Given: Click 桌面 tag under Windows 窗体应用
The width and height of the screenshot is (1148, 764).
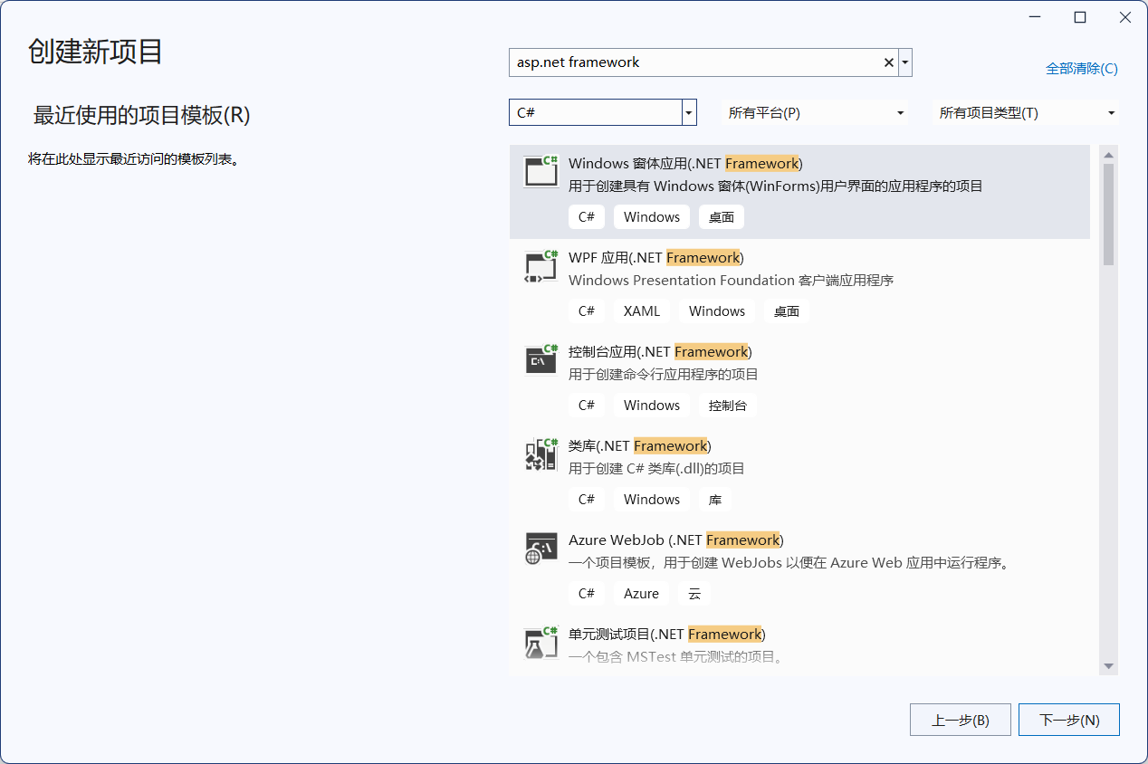Looking at the screenshot, I should coord(722,217).
